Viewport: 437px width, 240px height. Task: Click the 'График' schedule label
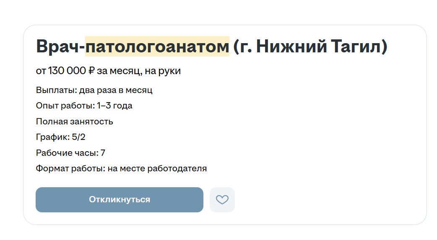53,137
